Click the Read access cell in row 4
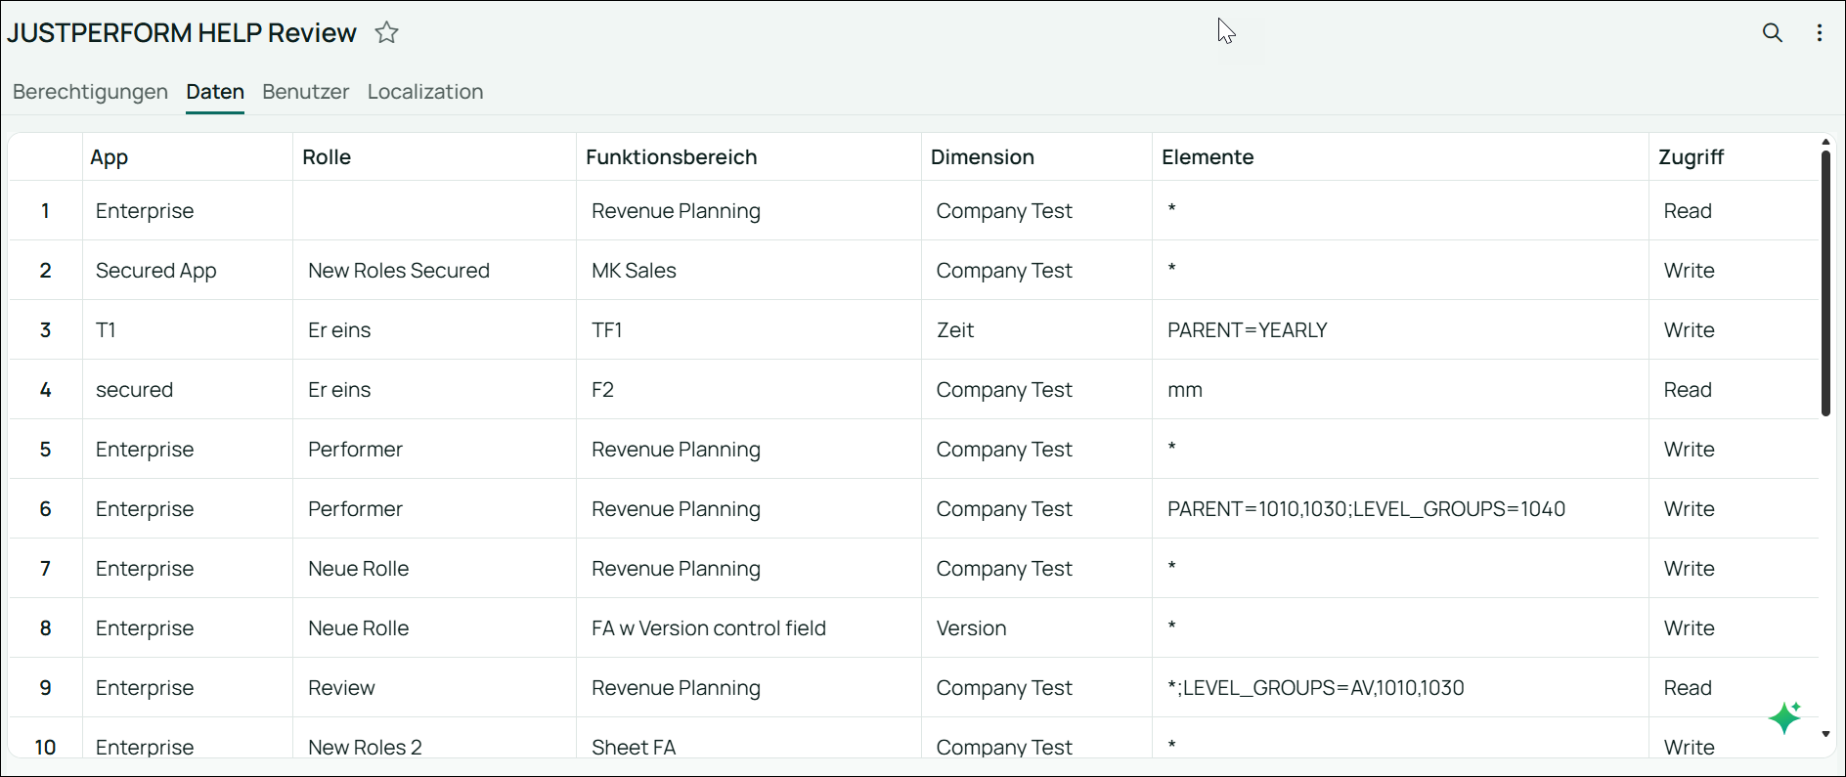 point(1734,390)
